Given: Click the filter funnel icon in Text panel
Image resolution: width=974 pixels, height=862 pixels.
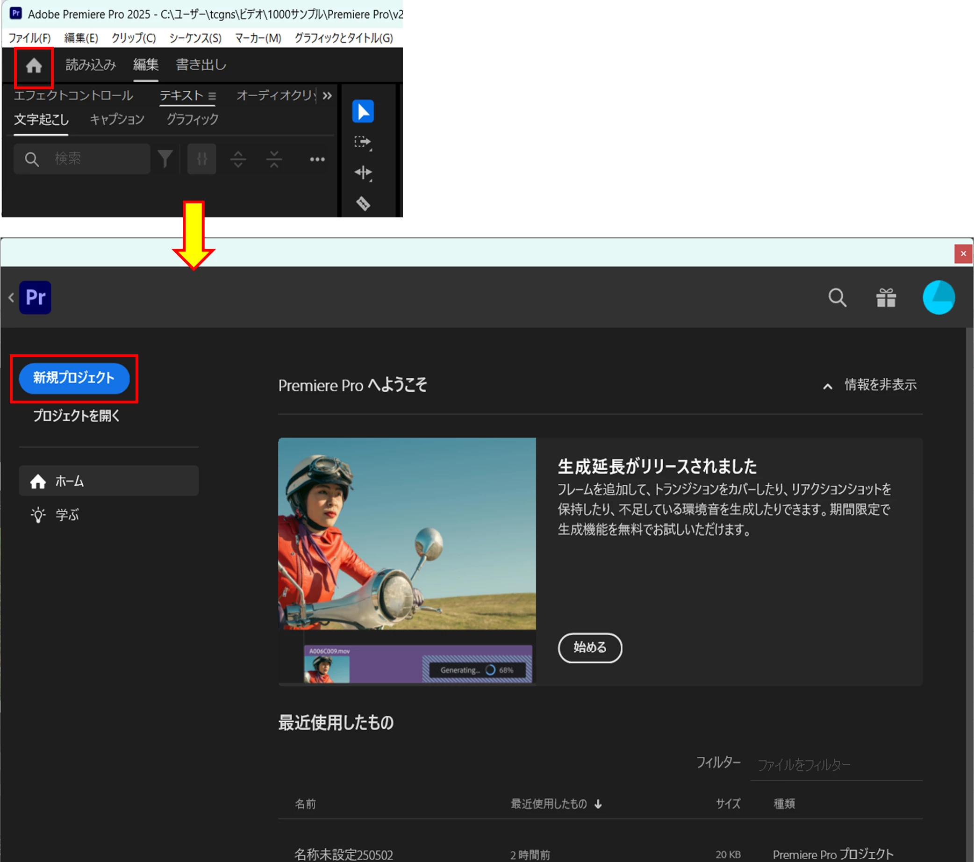Looking at the screenshot, I should [x=165, y=158].
